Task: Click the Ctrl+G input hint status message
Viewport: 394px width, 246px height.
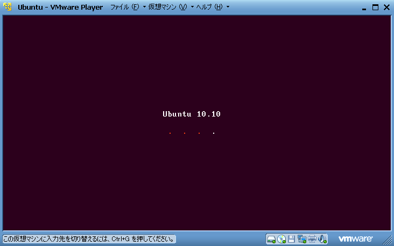Action: 89,239
